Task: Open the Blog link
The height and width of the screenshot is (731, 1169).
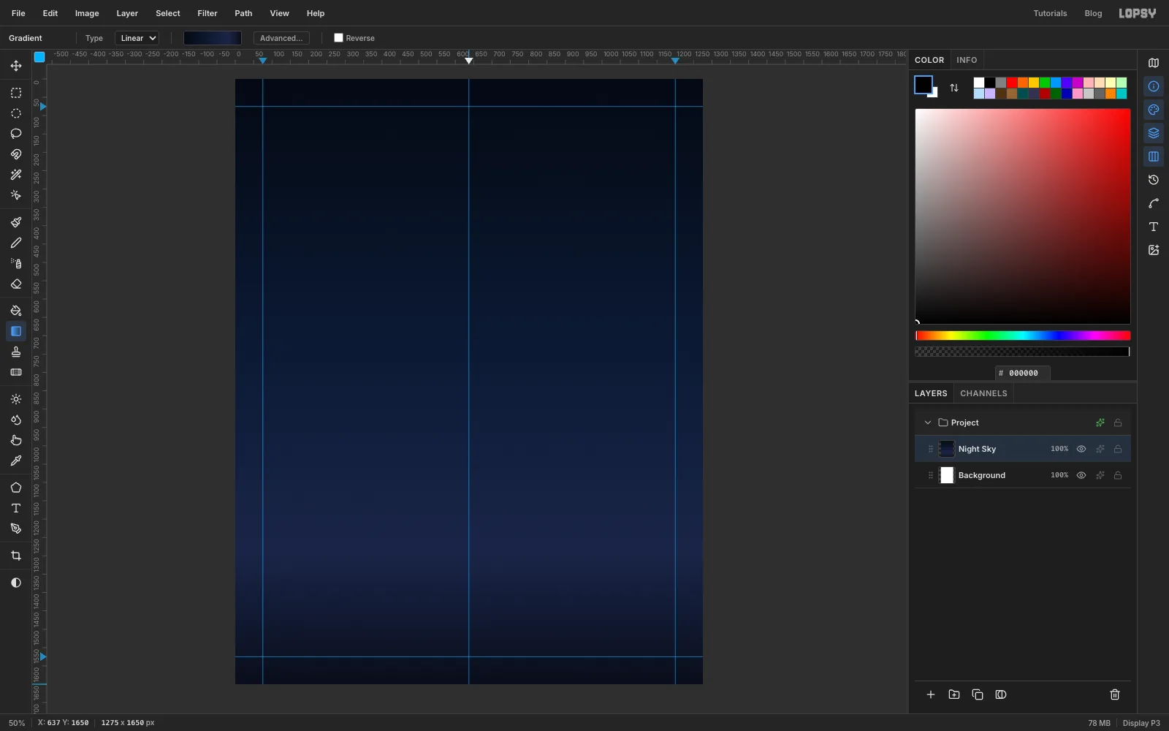Action: (x=1093, y=13)
